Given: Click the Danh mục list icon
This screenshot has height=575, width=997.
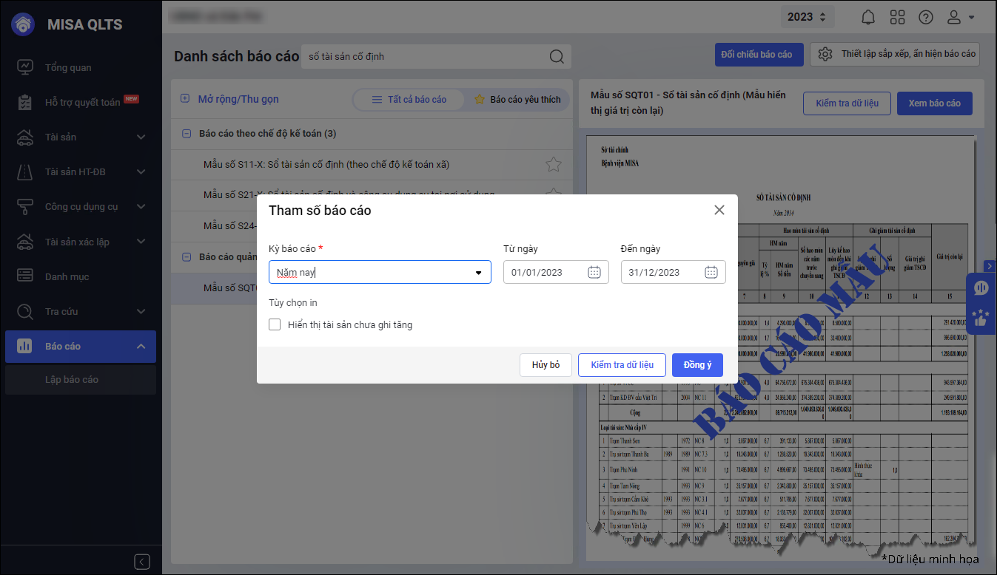Looking at the screenshot, I should point(25,276).
